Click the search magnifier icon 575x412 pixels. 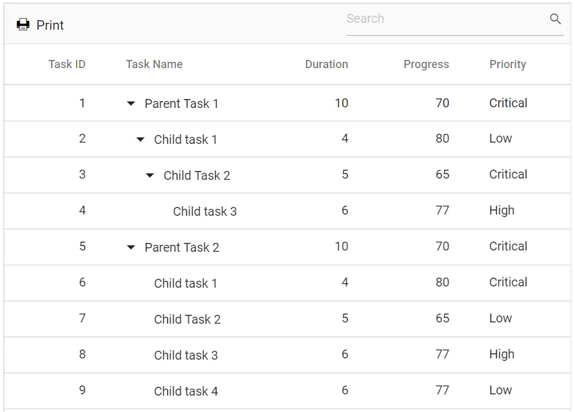(555, 19)
